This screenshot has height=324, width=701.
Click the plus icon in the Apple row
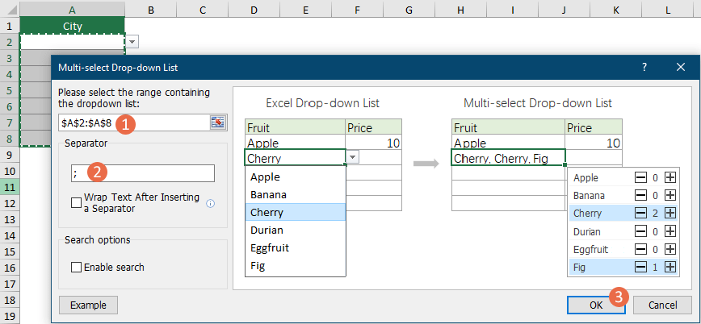point(670,177)
